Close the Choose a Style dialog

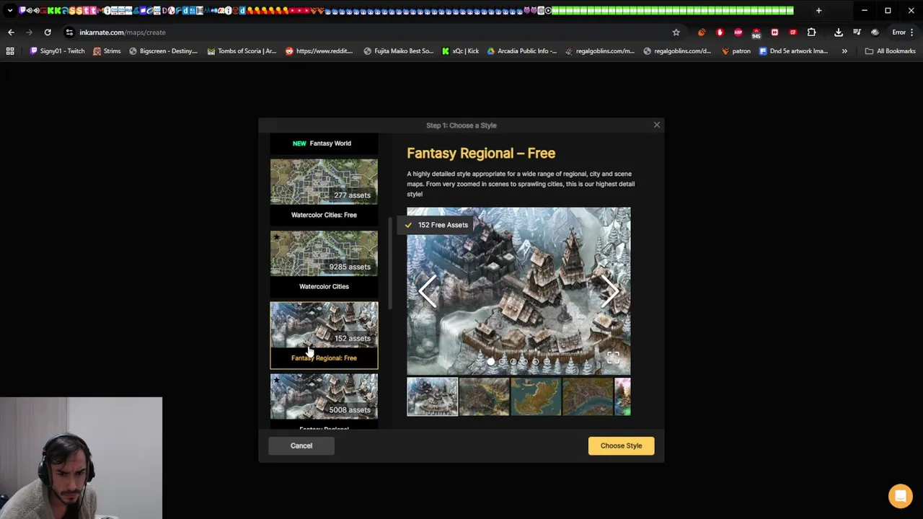(x=656, y=125)
